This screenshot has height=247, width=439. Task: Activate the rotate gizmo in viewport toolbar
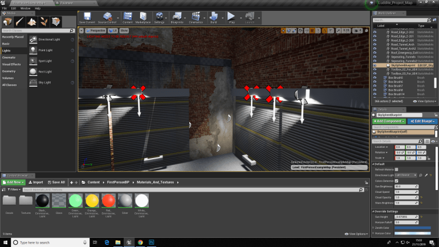click(288, 31)
